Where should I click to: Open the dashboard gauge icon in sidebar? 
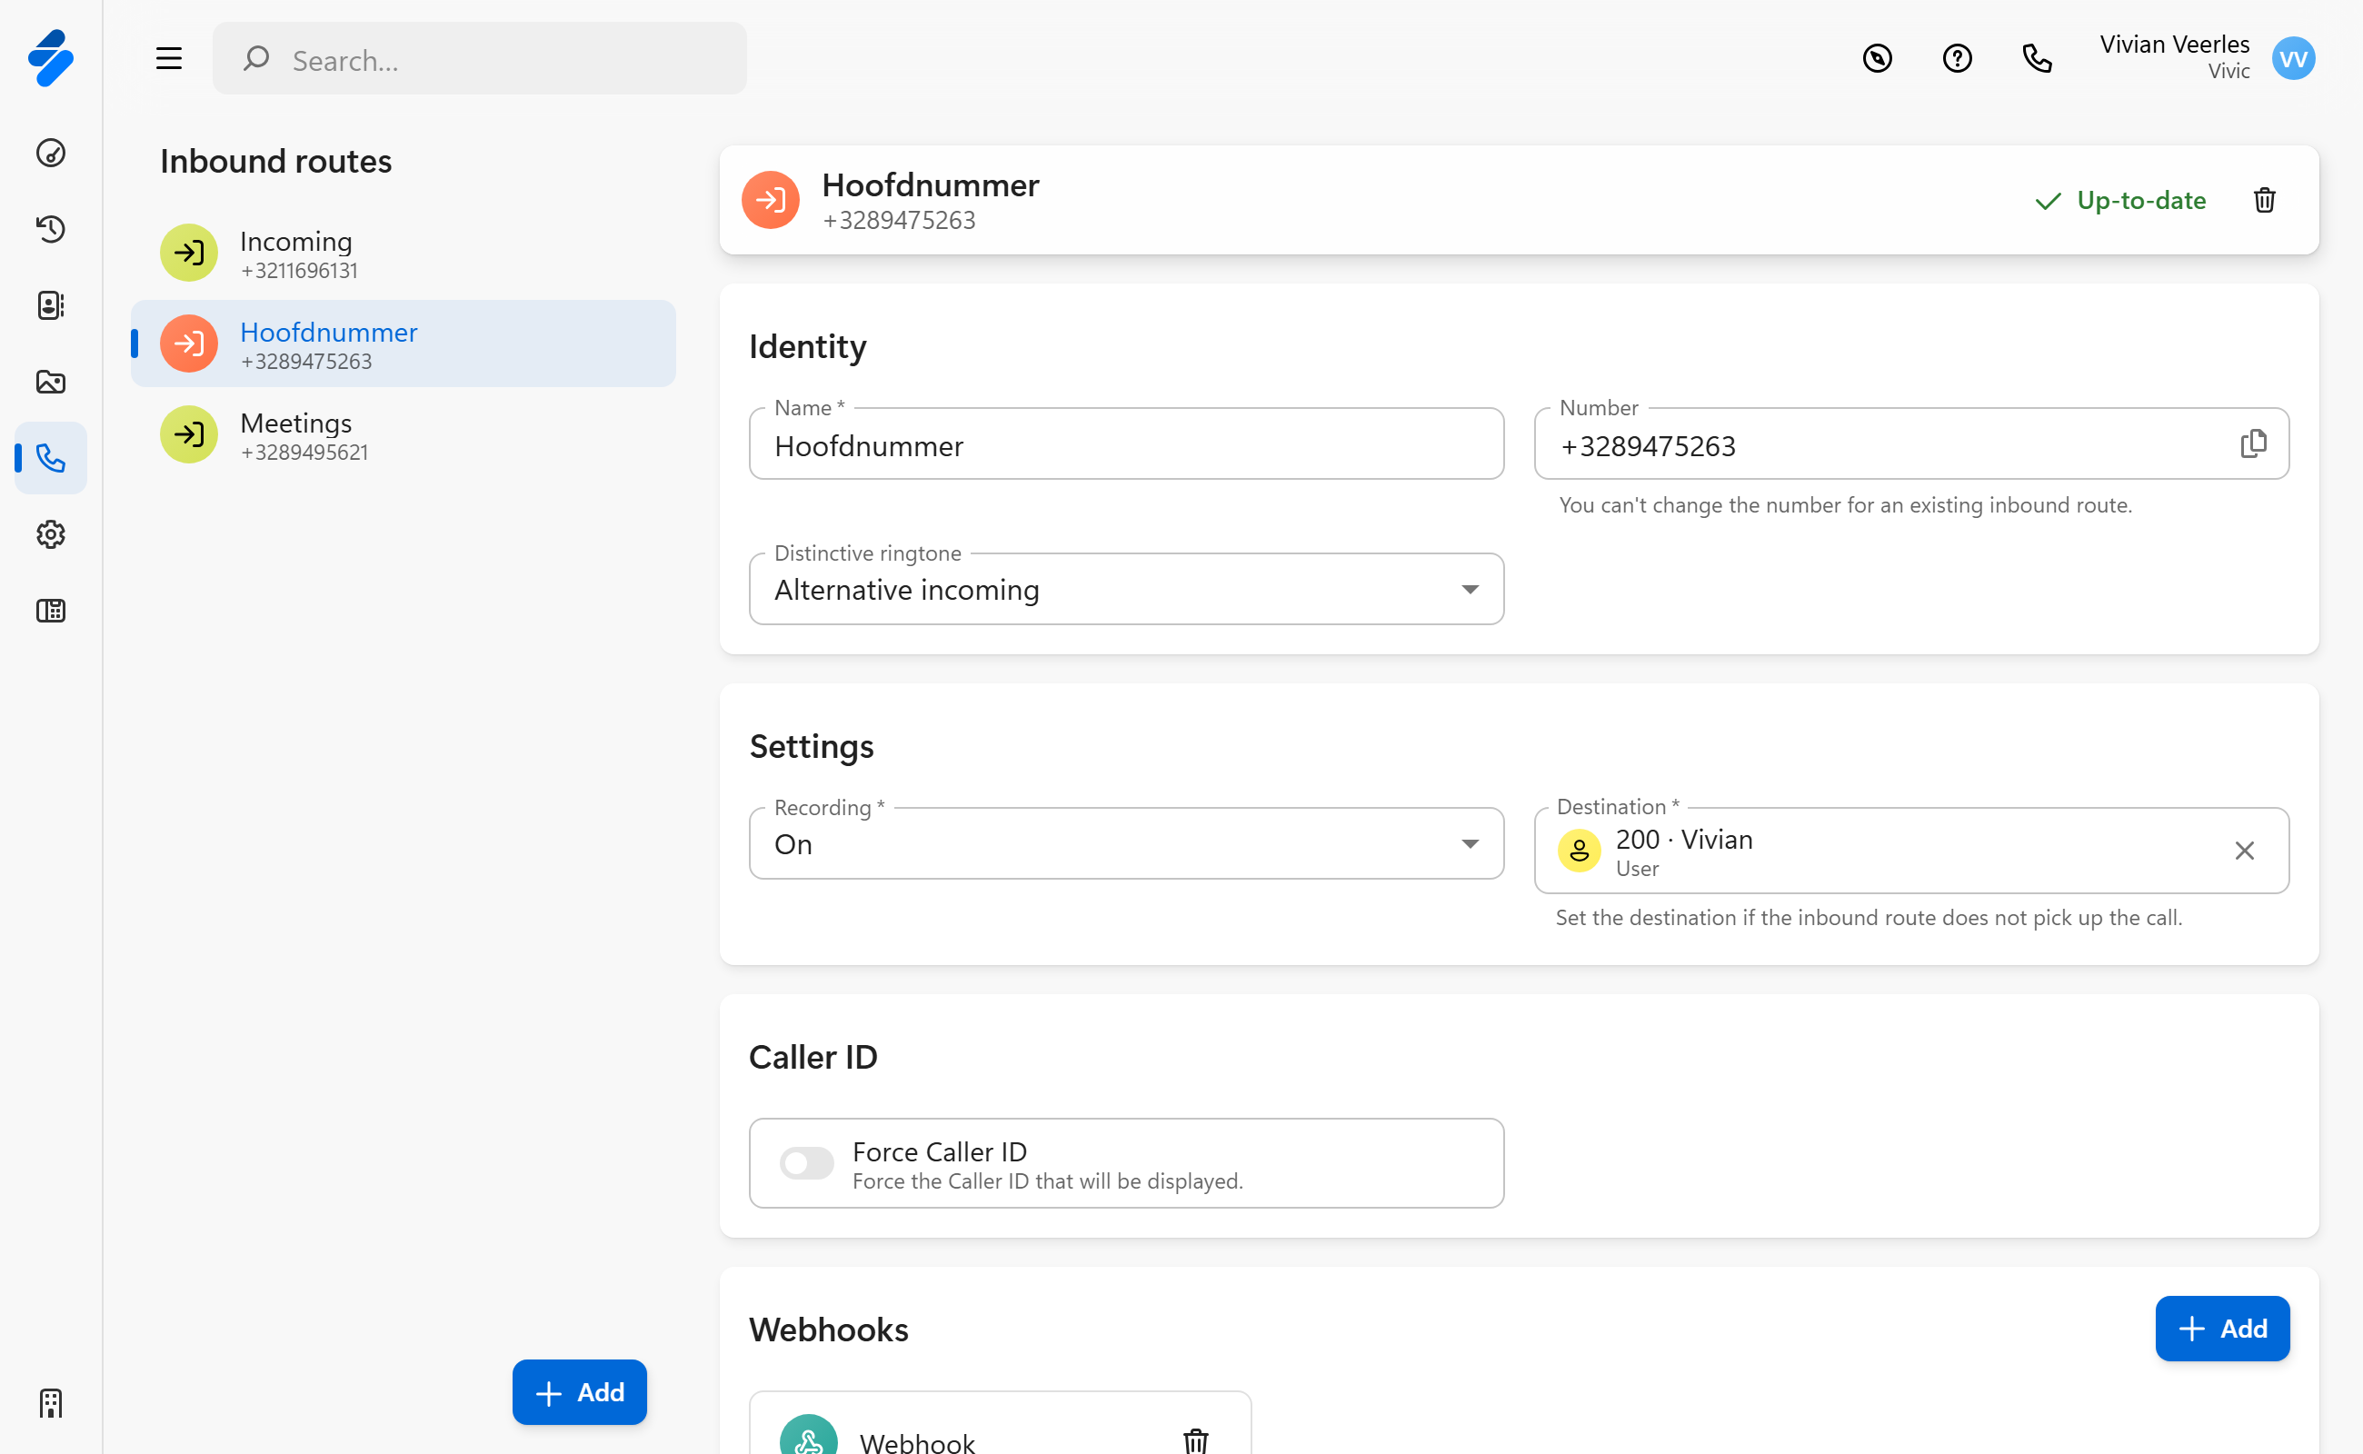coord(51,153)
